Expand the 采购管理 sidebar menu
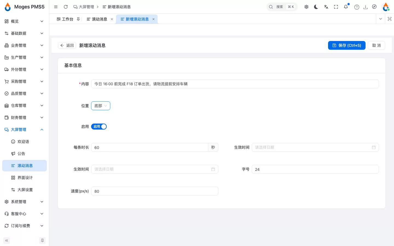 click(x=24, y=81)
